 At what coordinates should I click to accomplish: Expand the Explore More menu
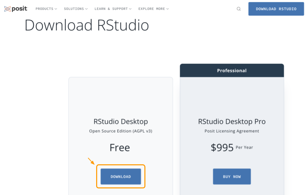click(154, 9)
